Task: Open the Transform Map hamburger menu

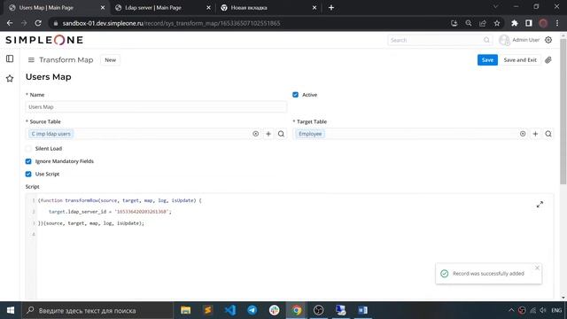Action: pos(31,60)
